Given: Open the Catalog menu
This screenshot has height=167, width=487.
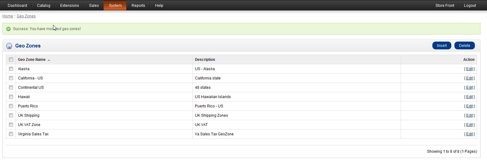Looking at the screenshot, I should click(43, 6).
